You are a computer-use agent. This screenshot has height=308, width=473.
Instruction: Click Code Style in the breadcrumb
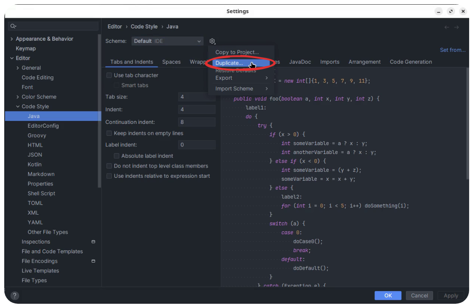(144, 27)
